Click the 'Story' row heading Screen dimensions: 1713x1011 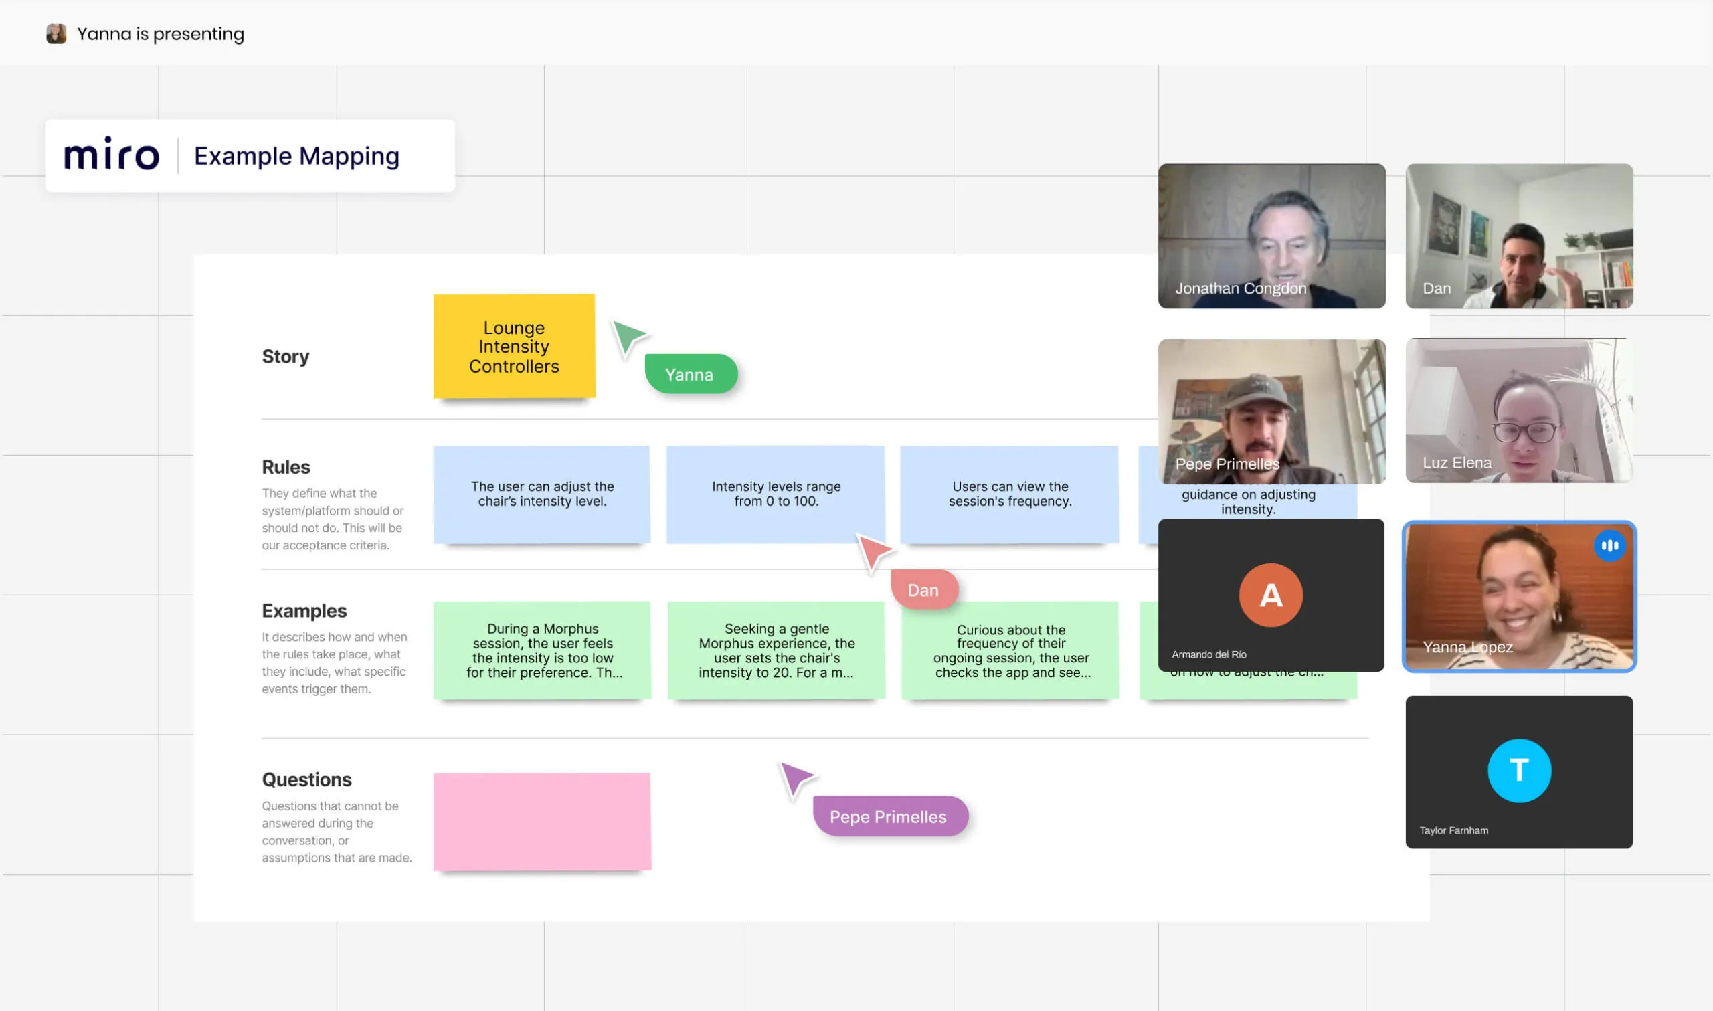(285, 357)
